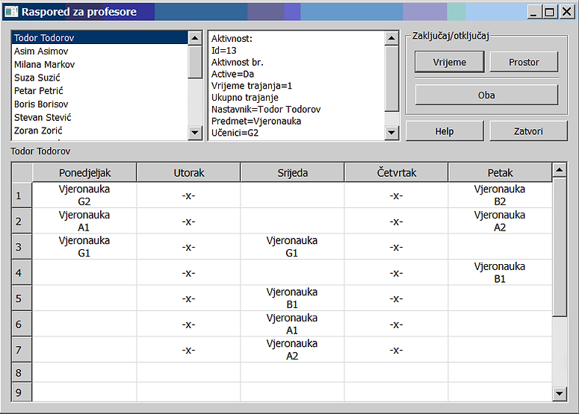The width and height of the screenshot is (579, 414).
Task: Select row header 9
Action: (x=22, y=392)
